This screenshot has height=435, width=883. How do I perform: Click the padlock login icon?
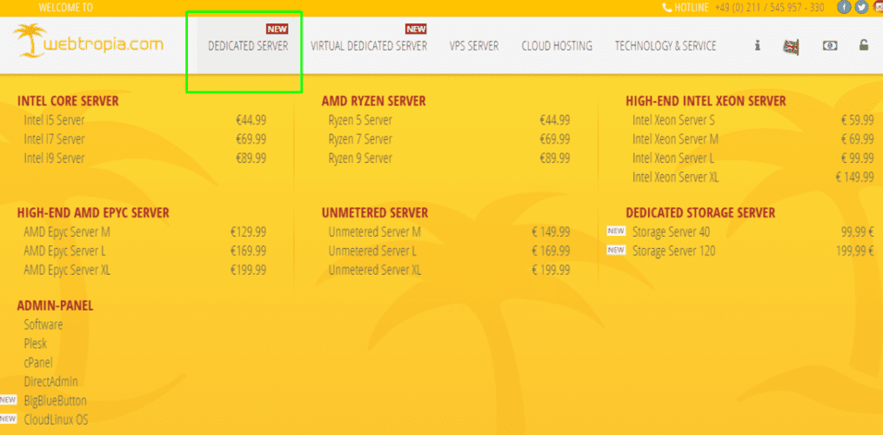click(x=864, y=45)
